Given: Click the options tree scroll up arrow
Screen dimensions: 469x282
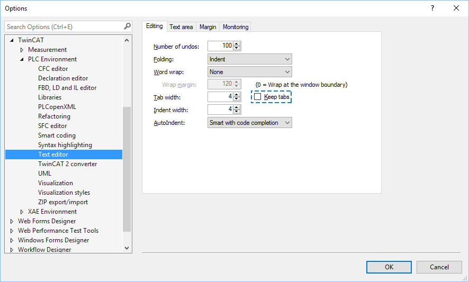Looking at the screenshot, I should pos(127,40).
